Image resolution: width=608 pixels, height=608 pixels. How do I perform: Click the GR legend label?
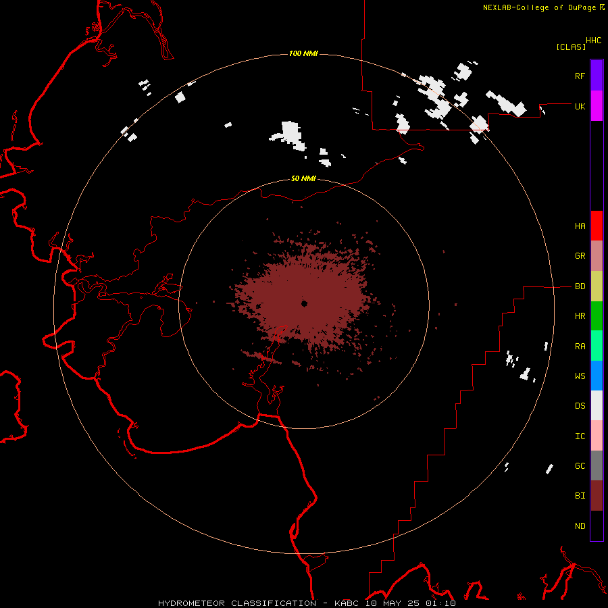coord(580,256)
